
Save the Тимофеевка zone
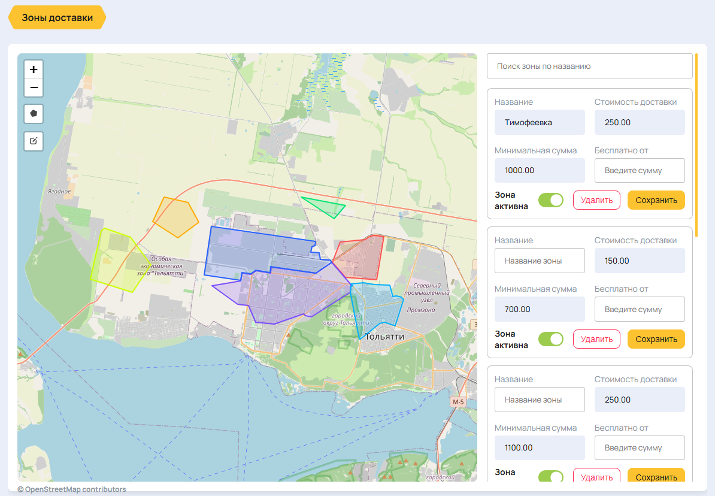(x=656, y=200)
